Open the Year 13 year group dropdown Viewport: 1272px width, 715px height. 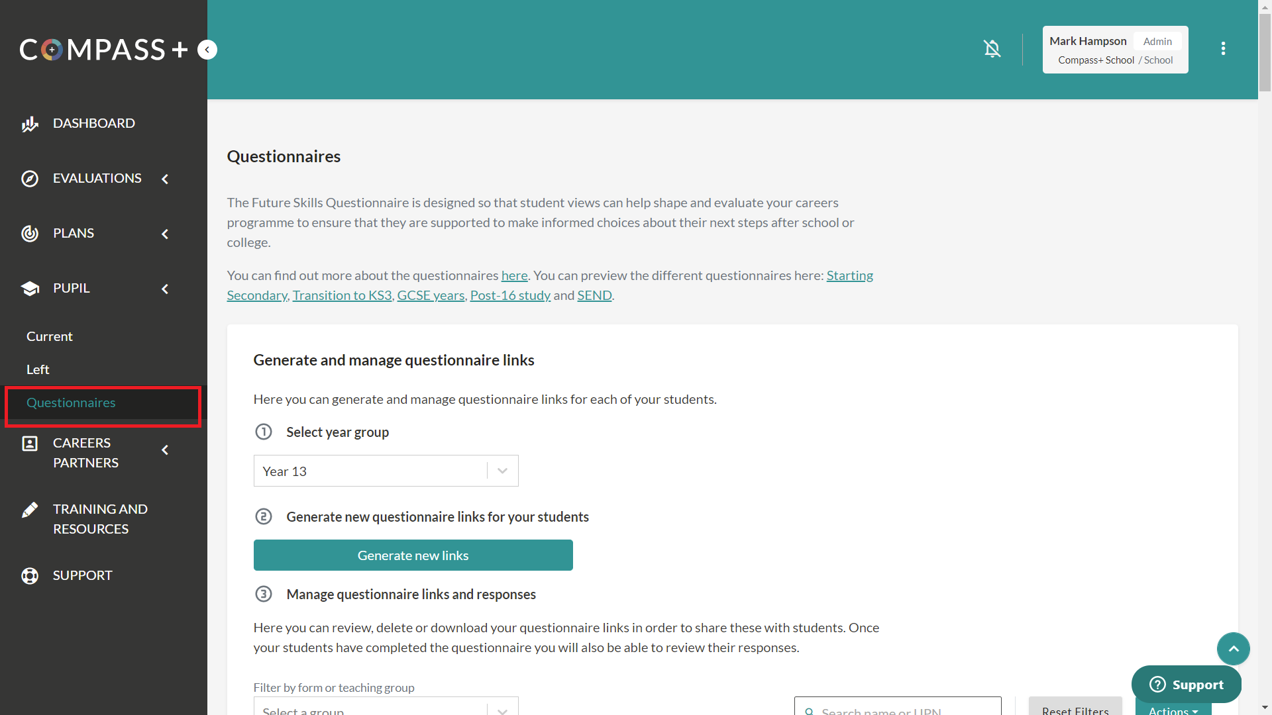pyautogui.click(x=386, y=471)
